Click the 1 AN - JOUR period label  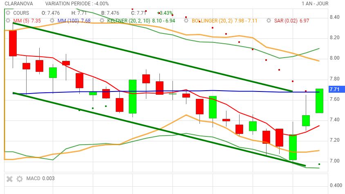[x=315, y=4]
